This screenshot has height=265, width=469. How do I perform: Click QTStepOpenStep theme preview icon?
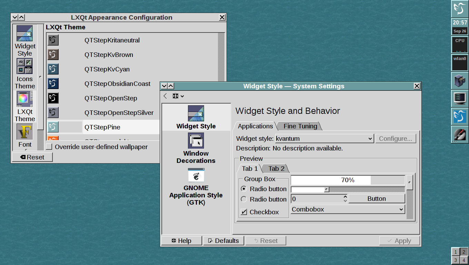point(53,98)
